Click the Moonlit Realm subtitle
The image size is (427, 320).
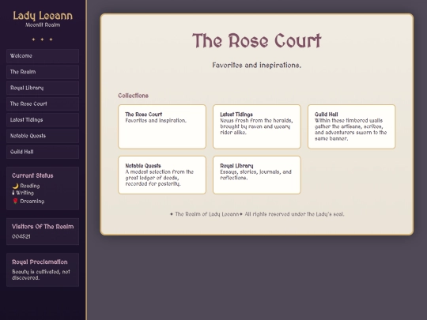click(43, 25)
